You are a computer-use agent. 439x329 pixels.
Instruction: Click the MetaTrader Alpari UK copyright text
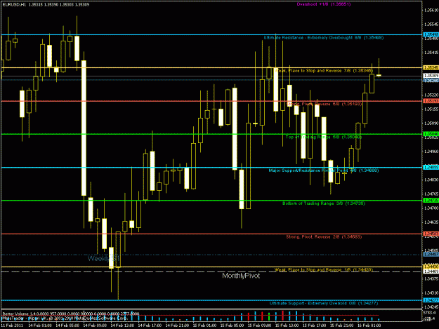coord(65,318)
